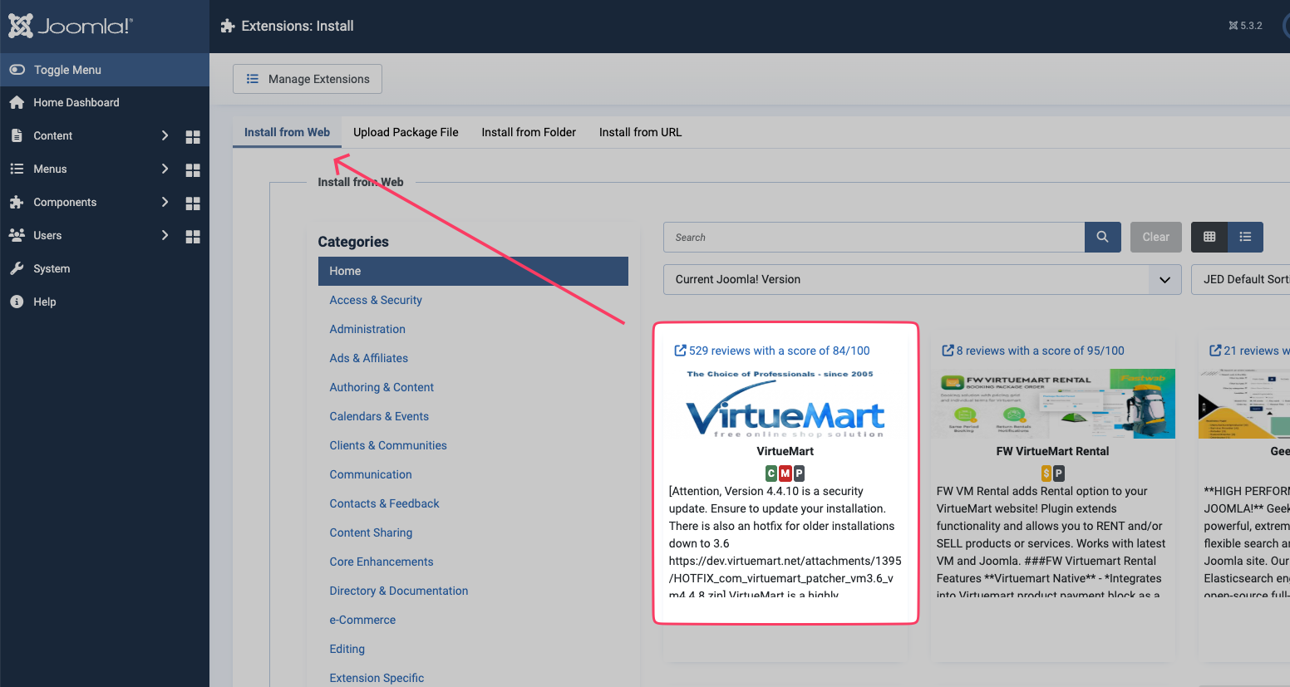
Task: Click the Components puzzle icon in the sidebar
Action: pos(17,202)
